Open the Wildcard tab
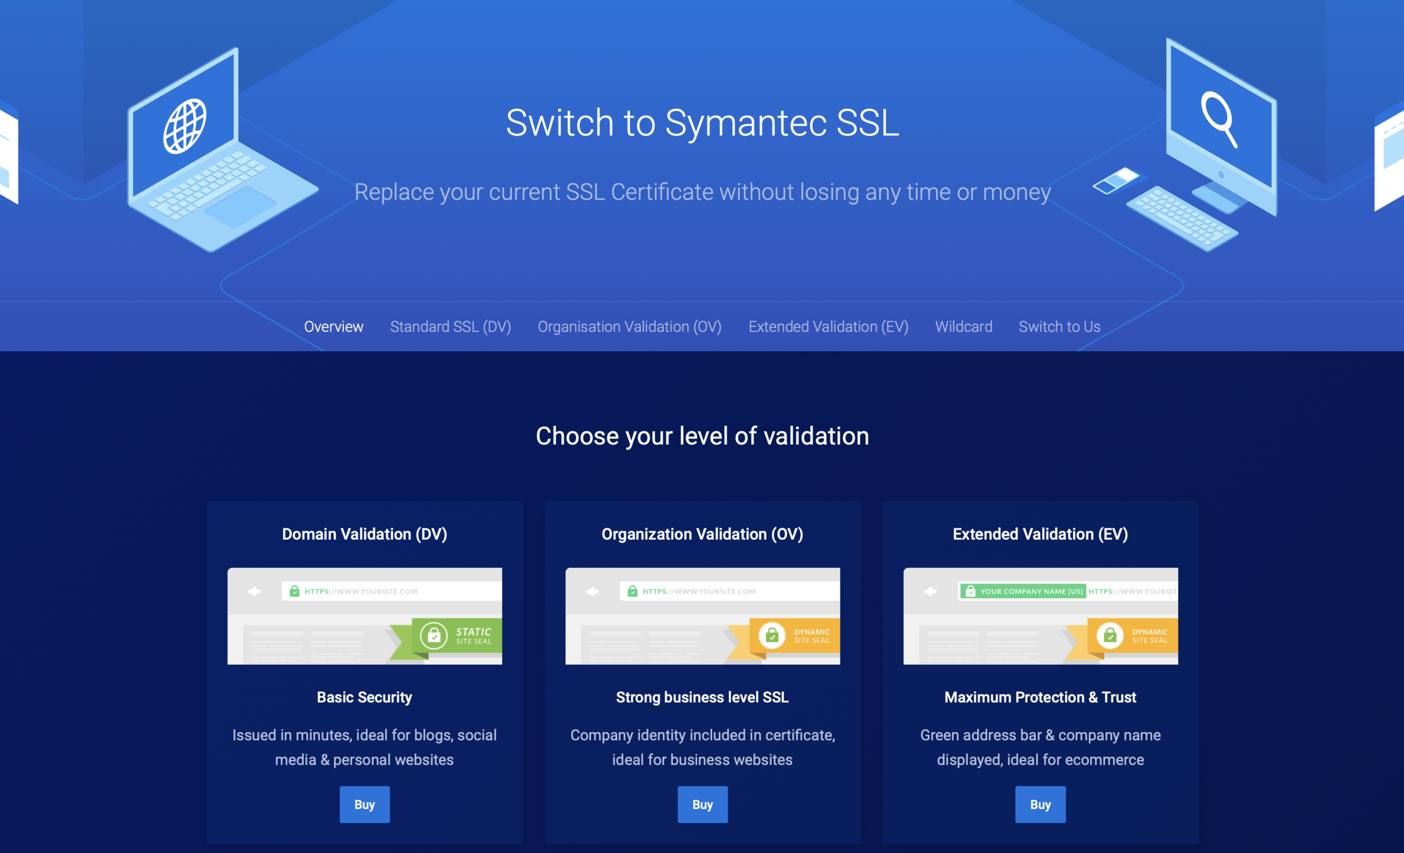This screenshot has height=853, width=1404. 963,326
